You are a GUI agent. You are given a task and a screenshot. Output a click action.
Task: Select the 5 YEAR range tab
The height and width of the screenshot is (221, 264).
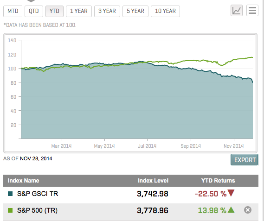click(x=135, y=11)
